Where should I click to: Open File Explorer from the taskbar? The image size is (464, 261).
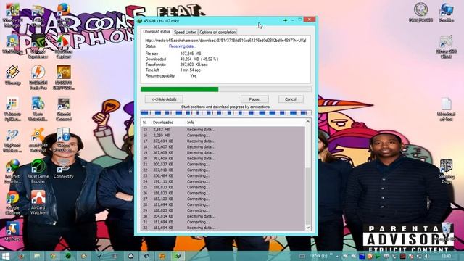coord(37,256)
